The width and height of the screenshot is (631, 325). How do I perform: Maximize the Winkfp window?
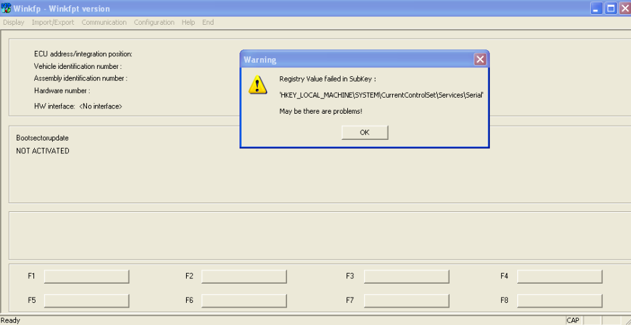[611, 8]
